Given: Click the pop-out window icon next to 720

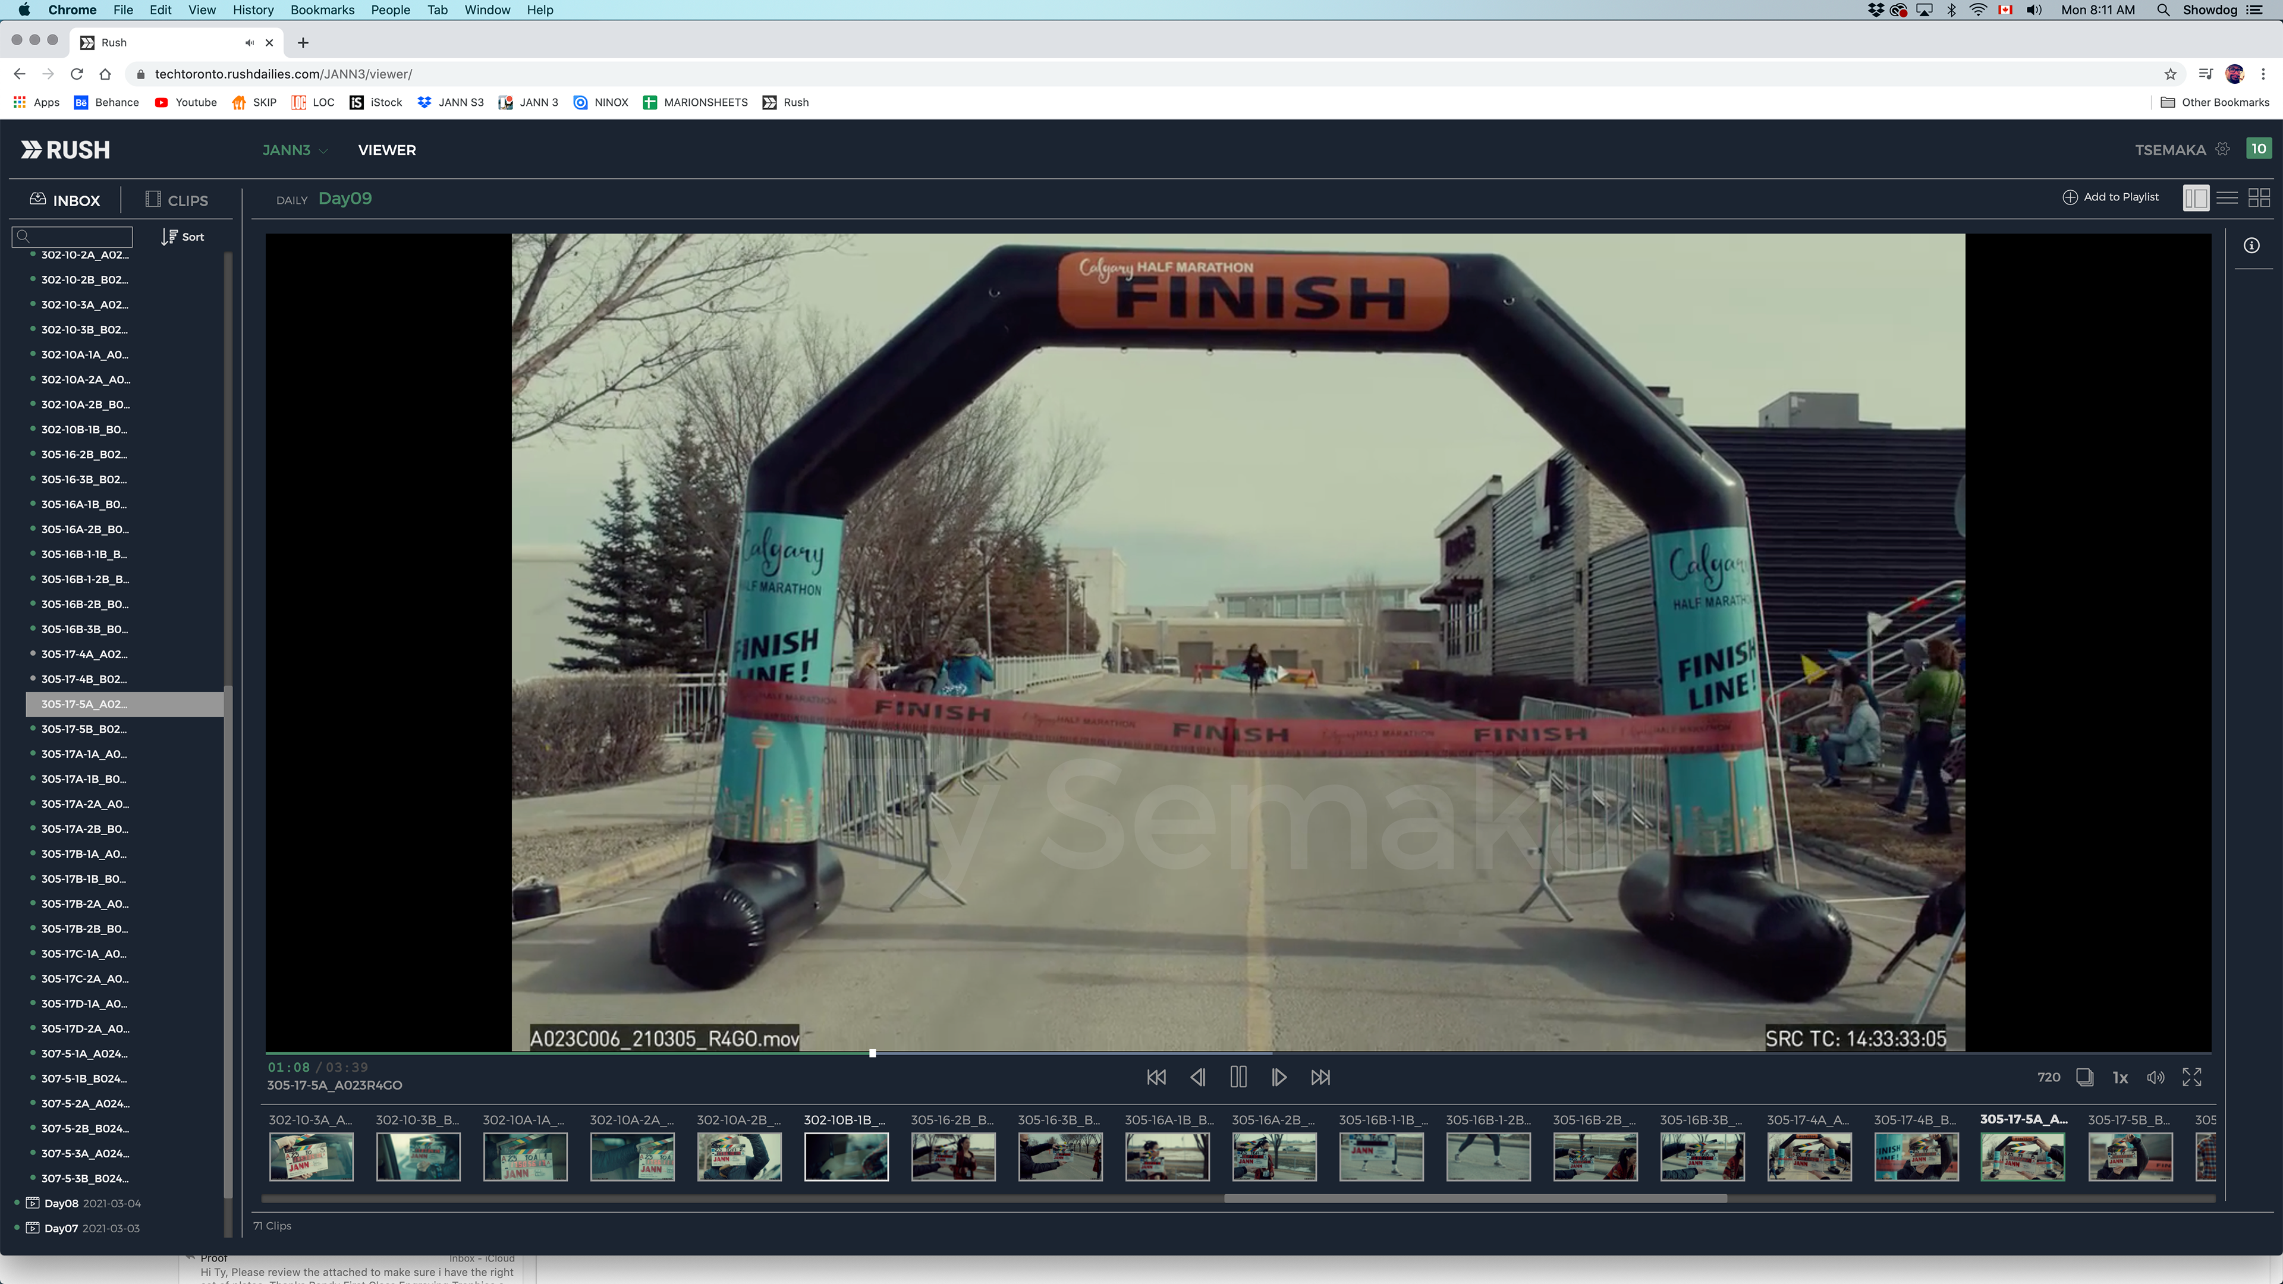Looking at the screenshot, I should [x=2084, y=1077].
